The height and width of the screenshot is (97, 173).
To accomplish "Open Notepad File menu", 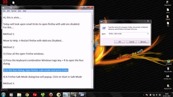I will click(x=4, y=11).
